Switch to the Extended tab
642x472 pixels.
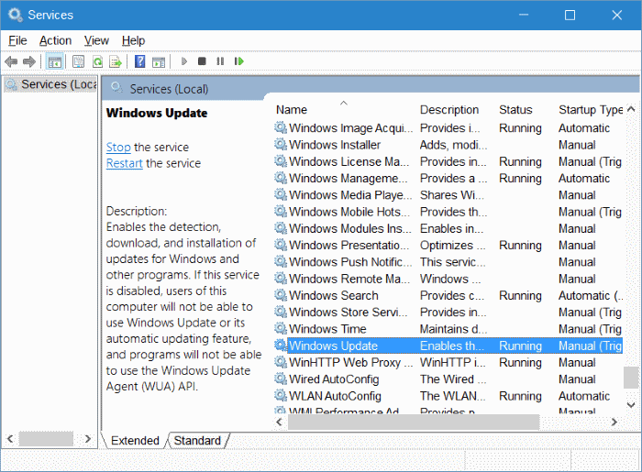135,441
